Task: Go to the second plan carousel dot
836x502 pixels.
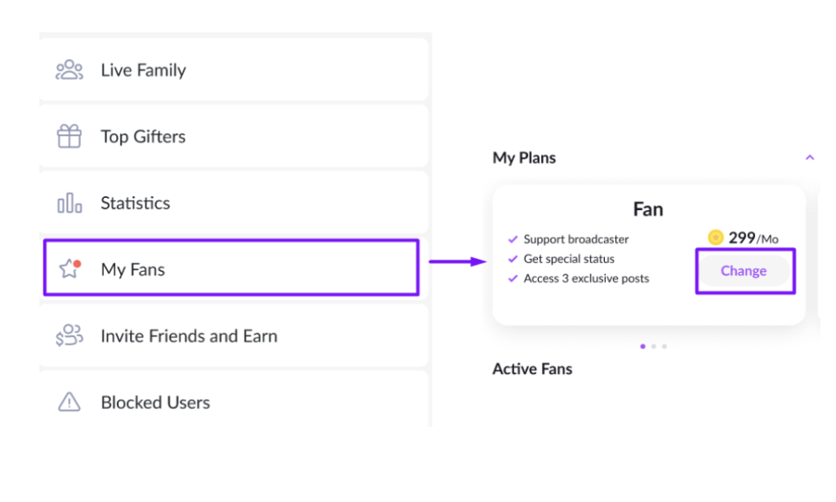Action: point(654,346)
